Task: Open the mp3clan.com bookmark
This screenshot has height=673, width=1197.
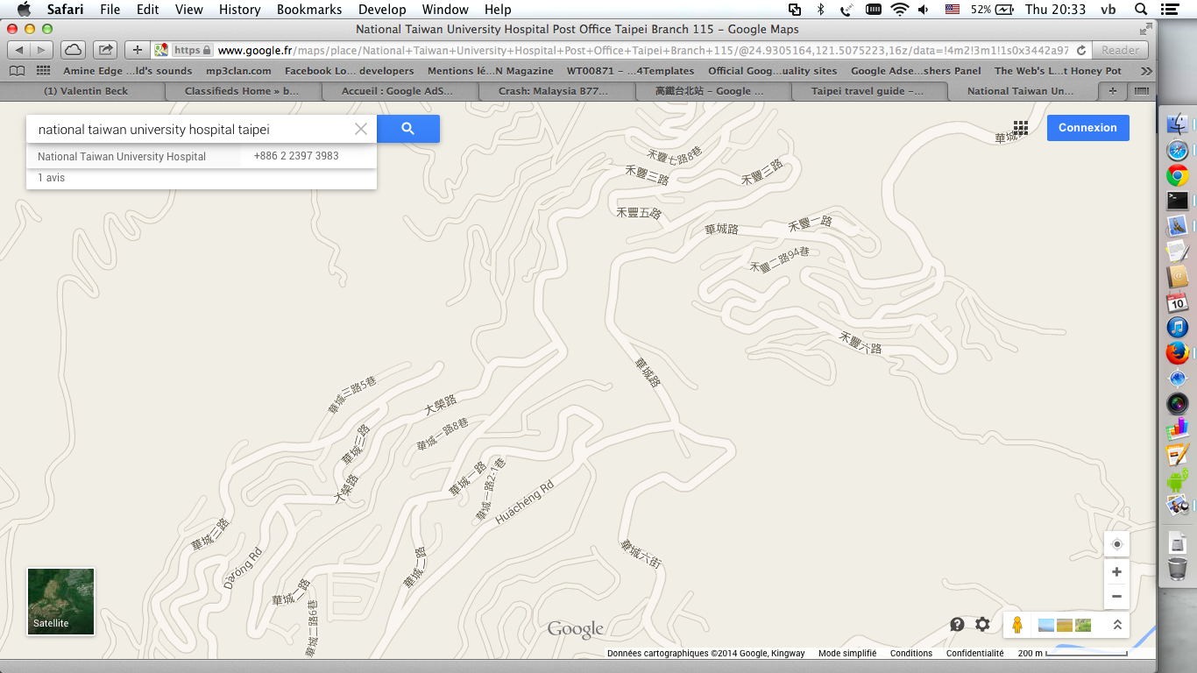Action: click(238, 71)
